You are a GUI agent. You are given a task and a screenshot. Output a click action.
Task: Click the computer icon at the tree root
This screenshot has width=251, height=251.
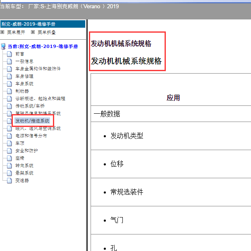click(x=3, y=46)
